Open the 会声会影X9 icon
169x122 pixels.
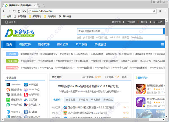coord(26,104)
